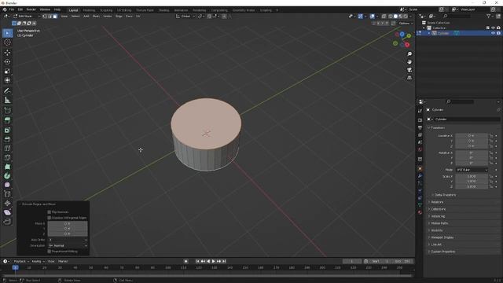Open the timeline Marker menu

click(x=63, y=261)
